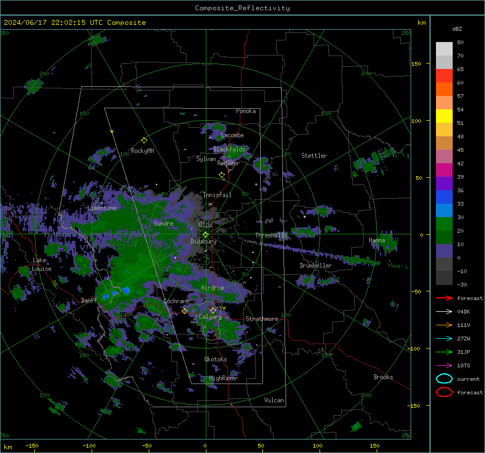Screen dimensions: 485x453
Task: Click the Banff town label
Action: [x=89, y=300]
